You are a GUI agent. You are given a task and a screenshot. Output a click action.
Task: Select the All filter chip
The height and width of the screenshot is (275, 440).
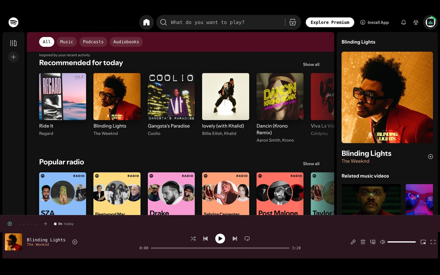click(x=47, y=42)
